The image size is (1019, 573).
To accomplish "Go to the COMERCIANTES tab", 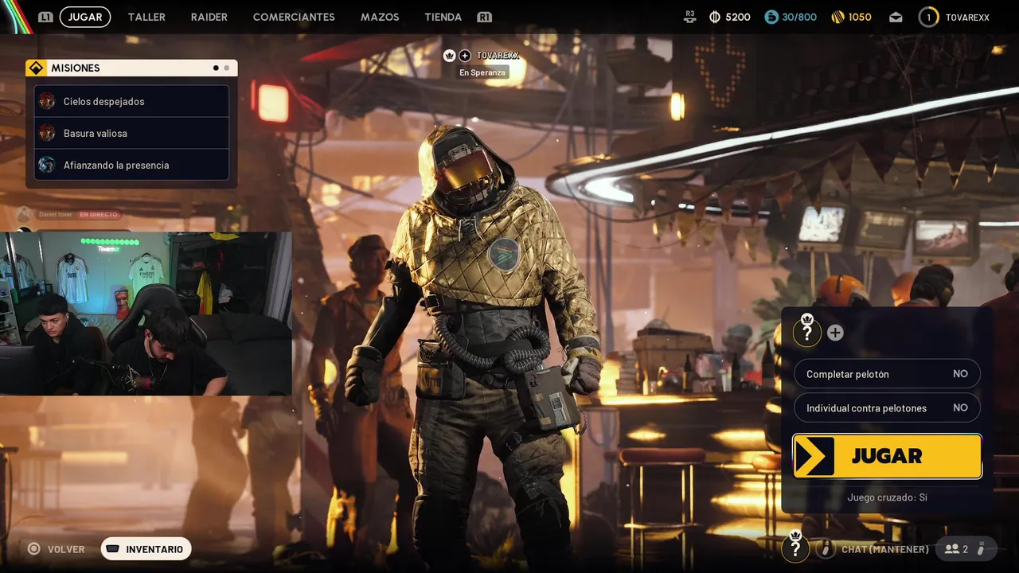I will (x=294, y=17).
